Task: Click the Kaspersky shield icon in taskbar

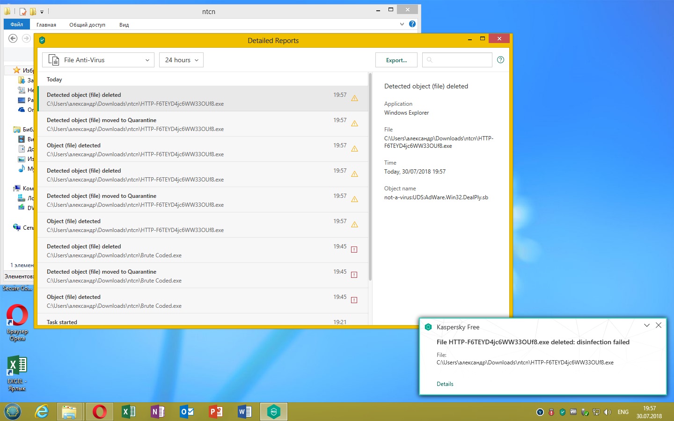Action: tap(273, 412)
